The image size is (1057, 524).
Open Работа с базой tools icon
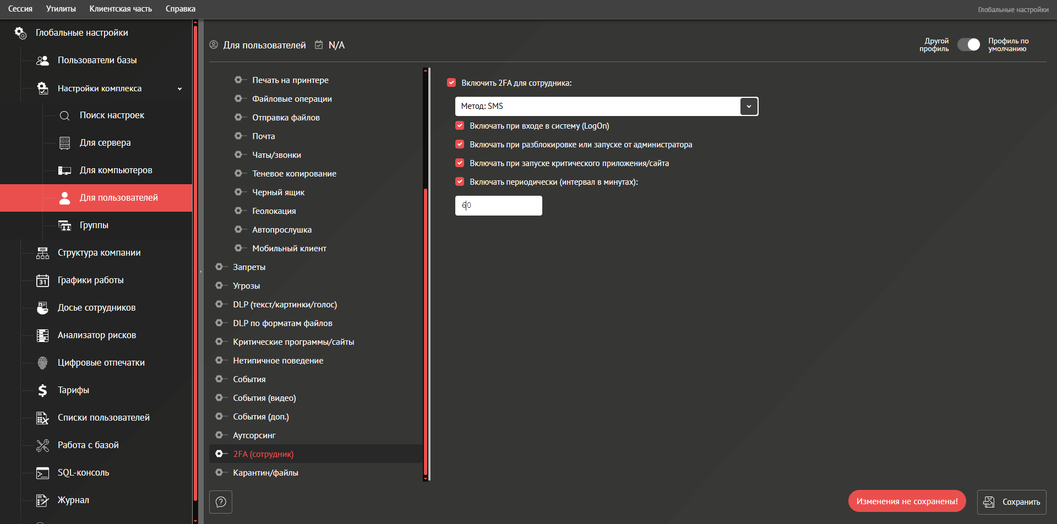coord(42,445)
